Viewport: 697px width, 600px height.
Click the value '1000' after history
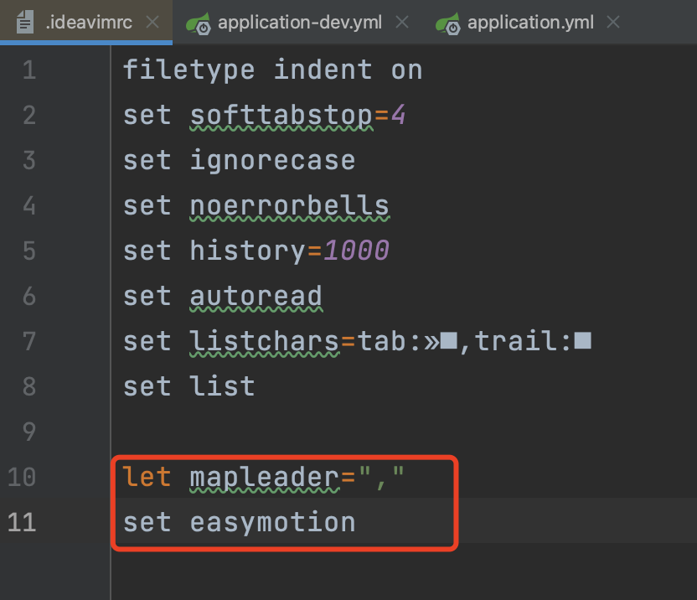(x=356, y=251)
